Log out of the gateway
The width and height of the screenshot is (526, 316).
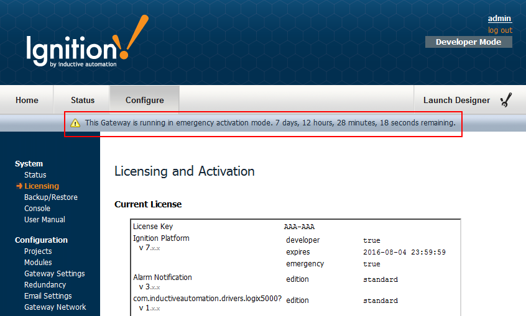click(500, 30)
